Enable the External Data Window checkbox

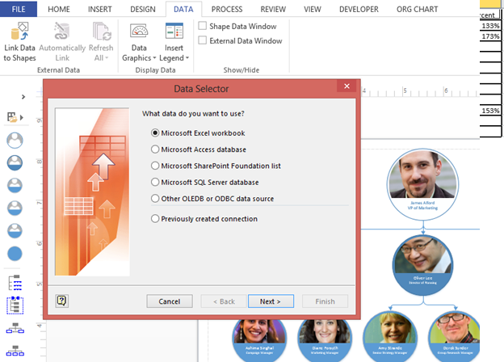(x=202, y=40)
